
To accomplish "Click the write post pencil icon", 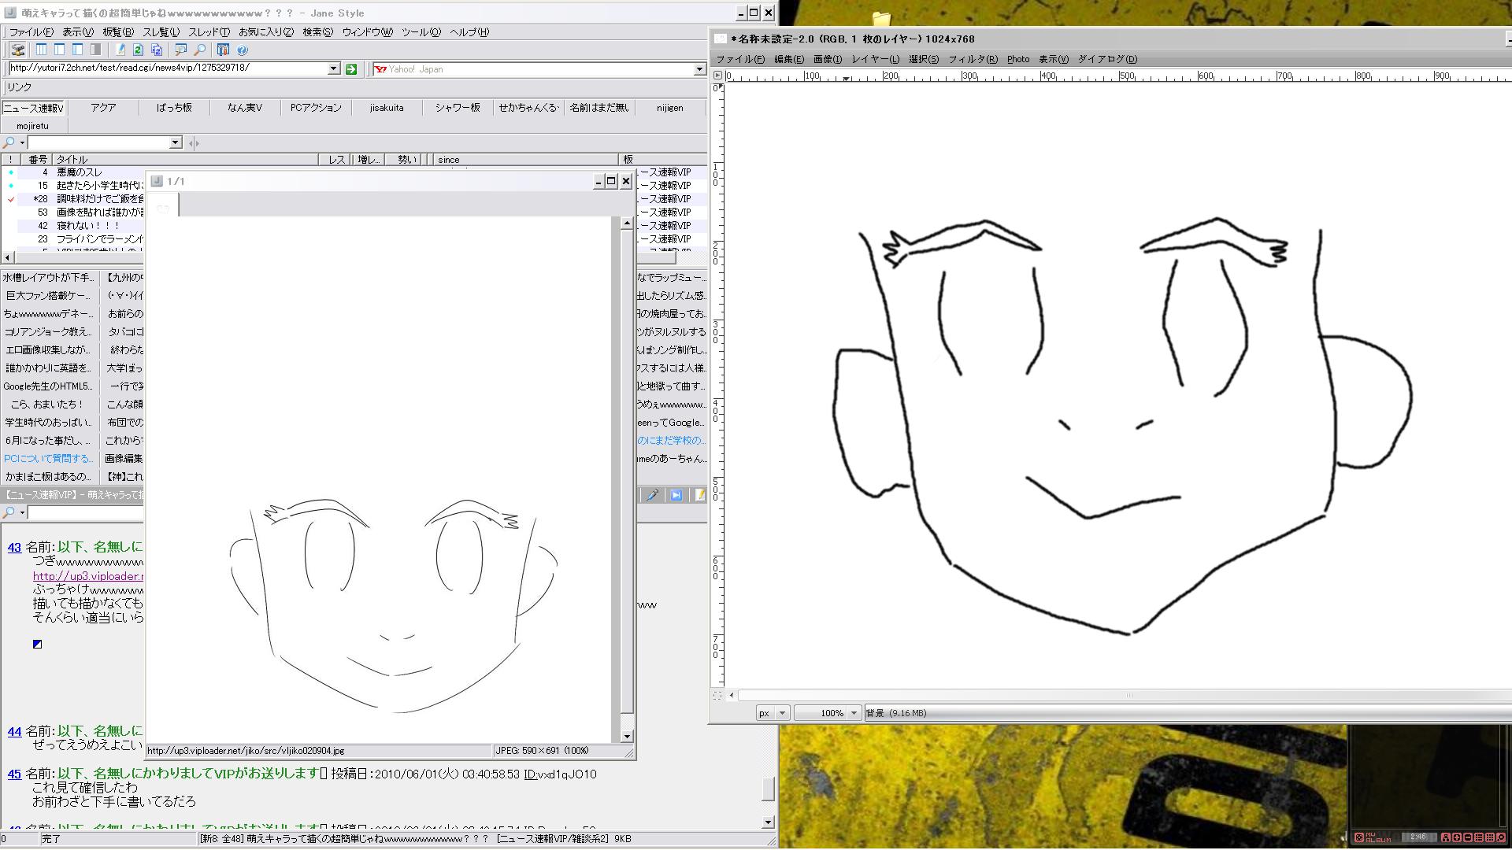I will [120, 50].
